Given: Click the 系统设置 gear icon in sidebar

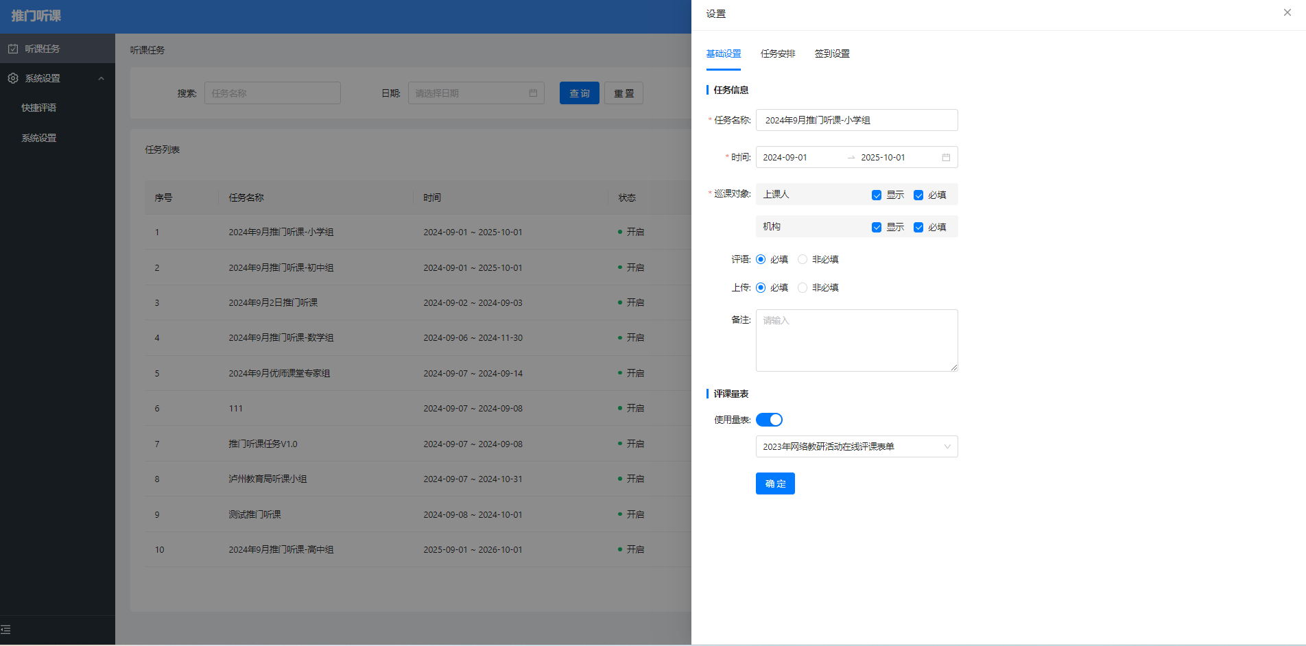Looking at the screenshot, I should click(13, 78).
